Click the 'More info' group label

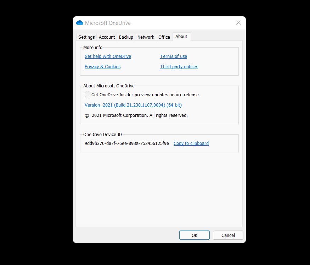(x=93, y=47)
